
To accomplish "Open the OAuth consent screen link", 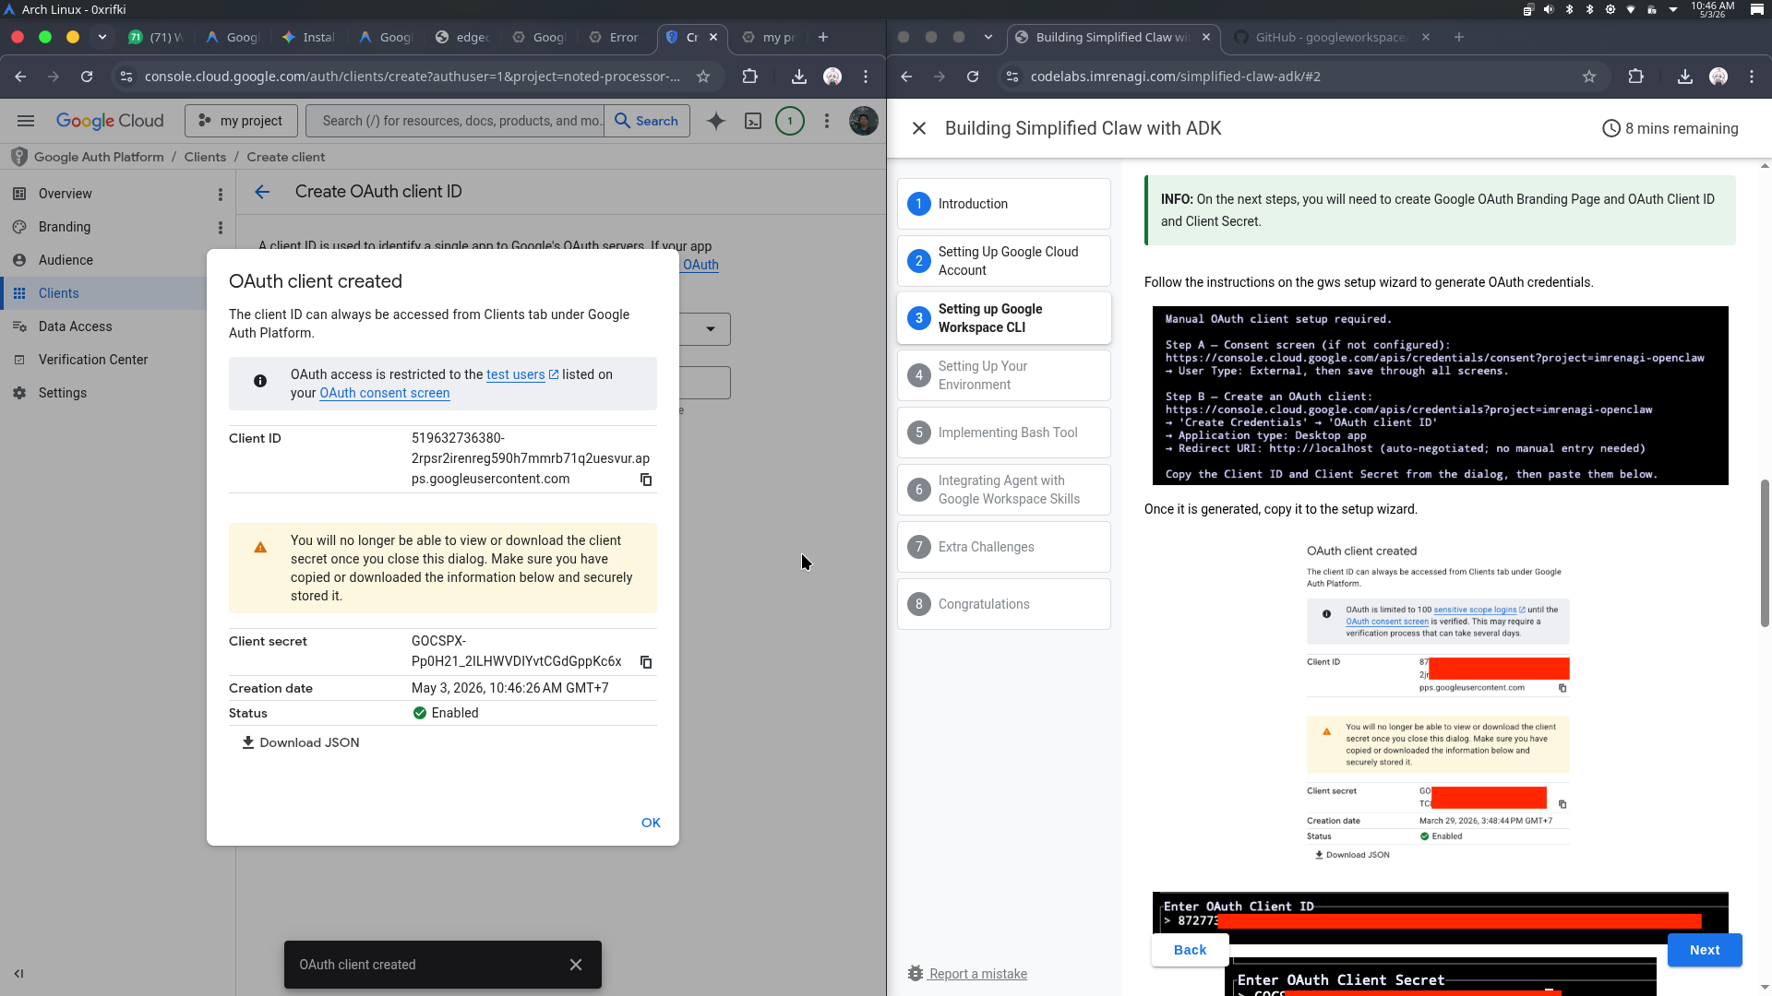I will [385, 393].
